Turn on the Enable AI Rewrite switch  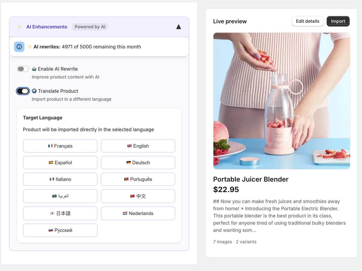click(x=23, y=69)
